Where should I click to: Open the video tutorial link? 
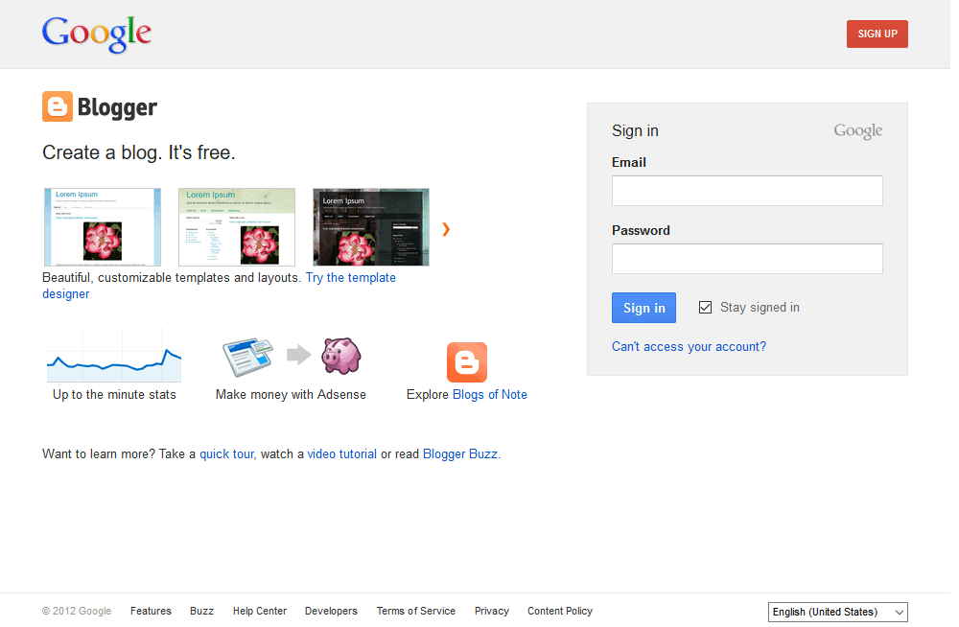coord(342,453)
